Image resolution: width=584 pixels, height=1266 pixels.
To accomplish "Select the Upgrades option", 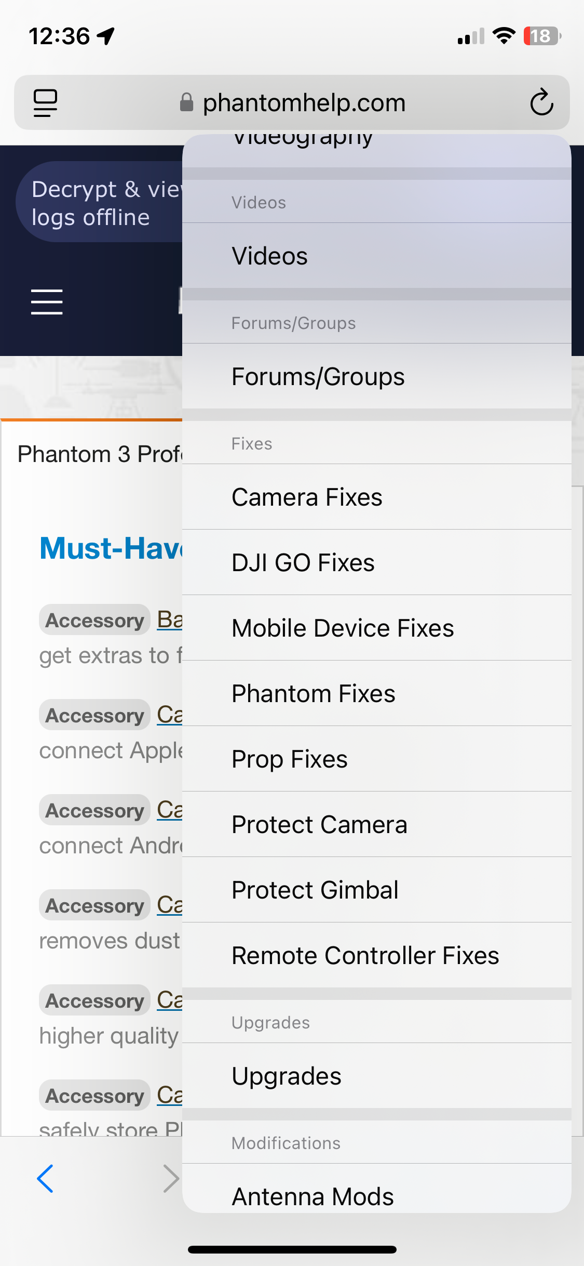I will pyautogui.click(x=377, y=1076).
